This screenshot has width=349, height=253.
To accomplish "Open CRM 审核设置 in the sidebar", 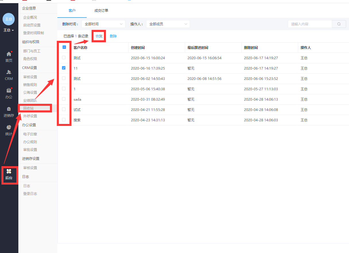I will tap(30, 77).
